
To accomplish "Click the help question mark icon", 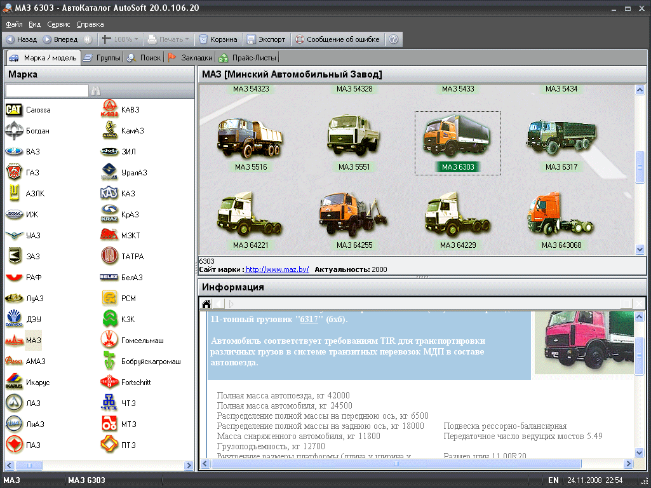I will (x=394, y=39).
